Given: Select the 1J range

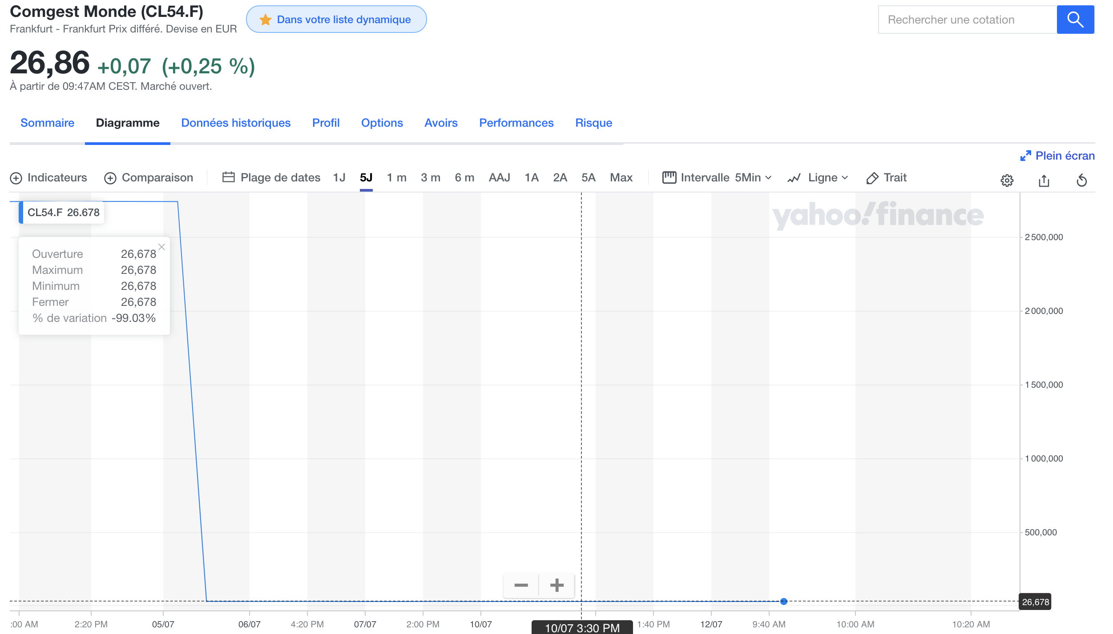Looking at the screenshot, I should (x=339, y=177).
